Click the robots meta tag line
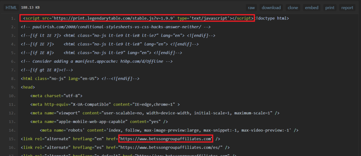 click(169, 130)
